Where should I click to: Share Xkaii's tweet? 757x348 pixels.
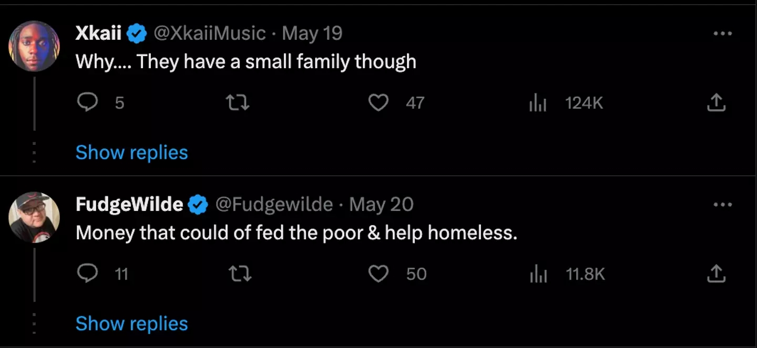pos(716,103)
